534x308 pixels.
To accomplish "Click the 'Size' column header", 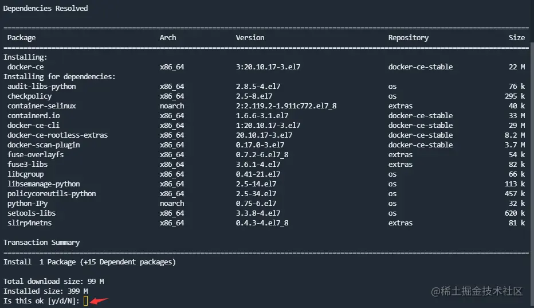I will point(516,38).
